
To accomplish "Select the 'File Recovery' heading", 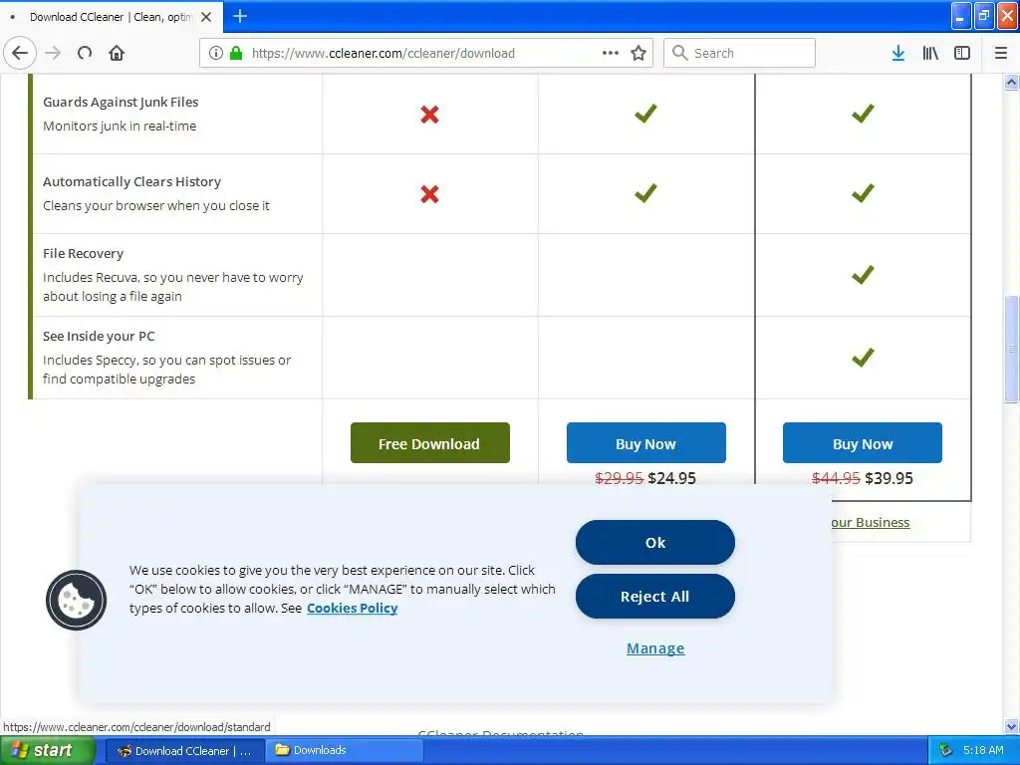I will coord(84,254).
